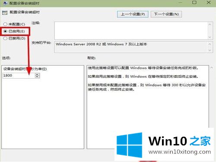Click the help panel scroll up arrow

click(212, 68)
